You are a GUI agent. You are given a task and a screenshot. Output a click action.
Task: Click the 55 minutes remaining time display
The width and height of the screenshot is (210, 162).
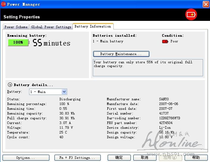[x=52, y=43]
